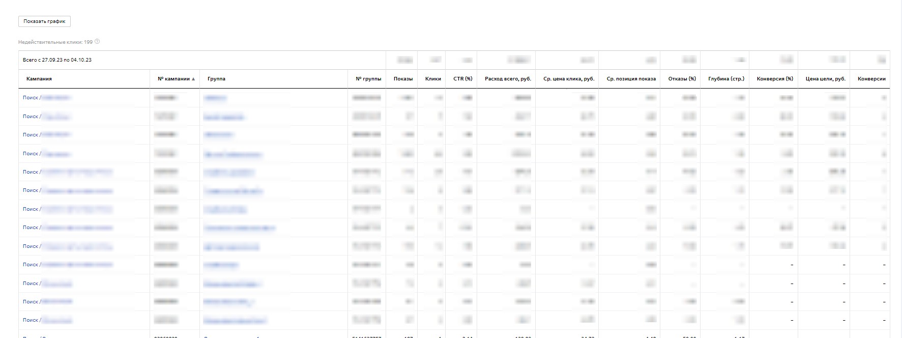Sort by Глубина (стр.) column

(726, 79)
